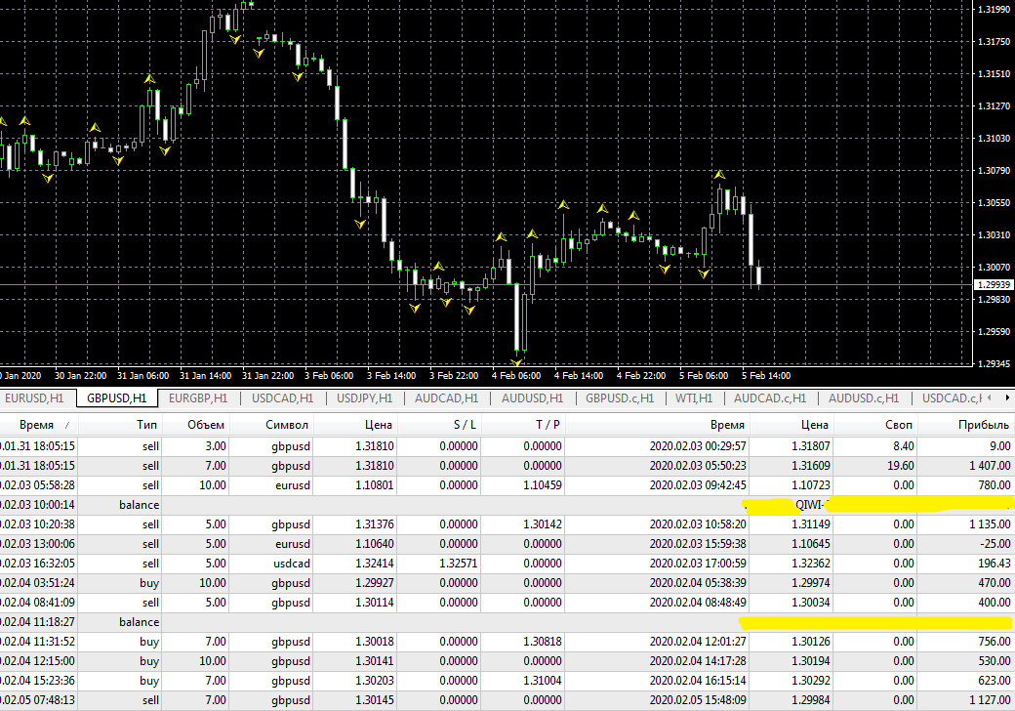The image size is (1015, 711).
Task: Click the Объем column header
Action: coord(206,425)
